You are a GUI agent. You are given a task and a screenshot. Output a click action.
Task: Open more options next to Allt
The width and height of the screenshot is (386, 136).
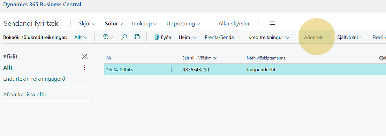85,67
